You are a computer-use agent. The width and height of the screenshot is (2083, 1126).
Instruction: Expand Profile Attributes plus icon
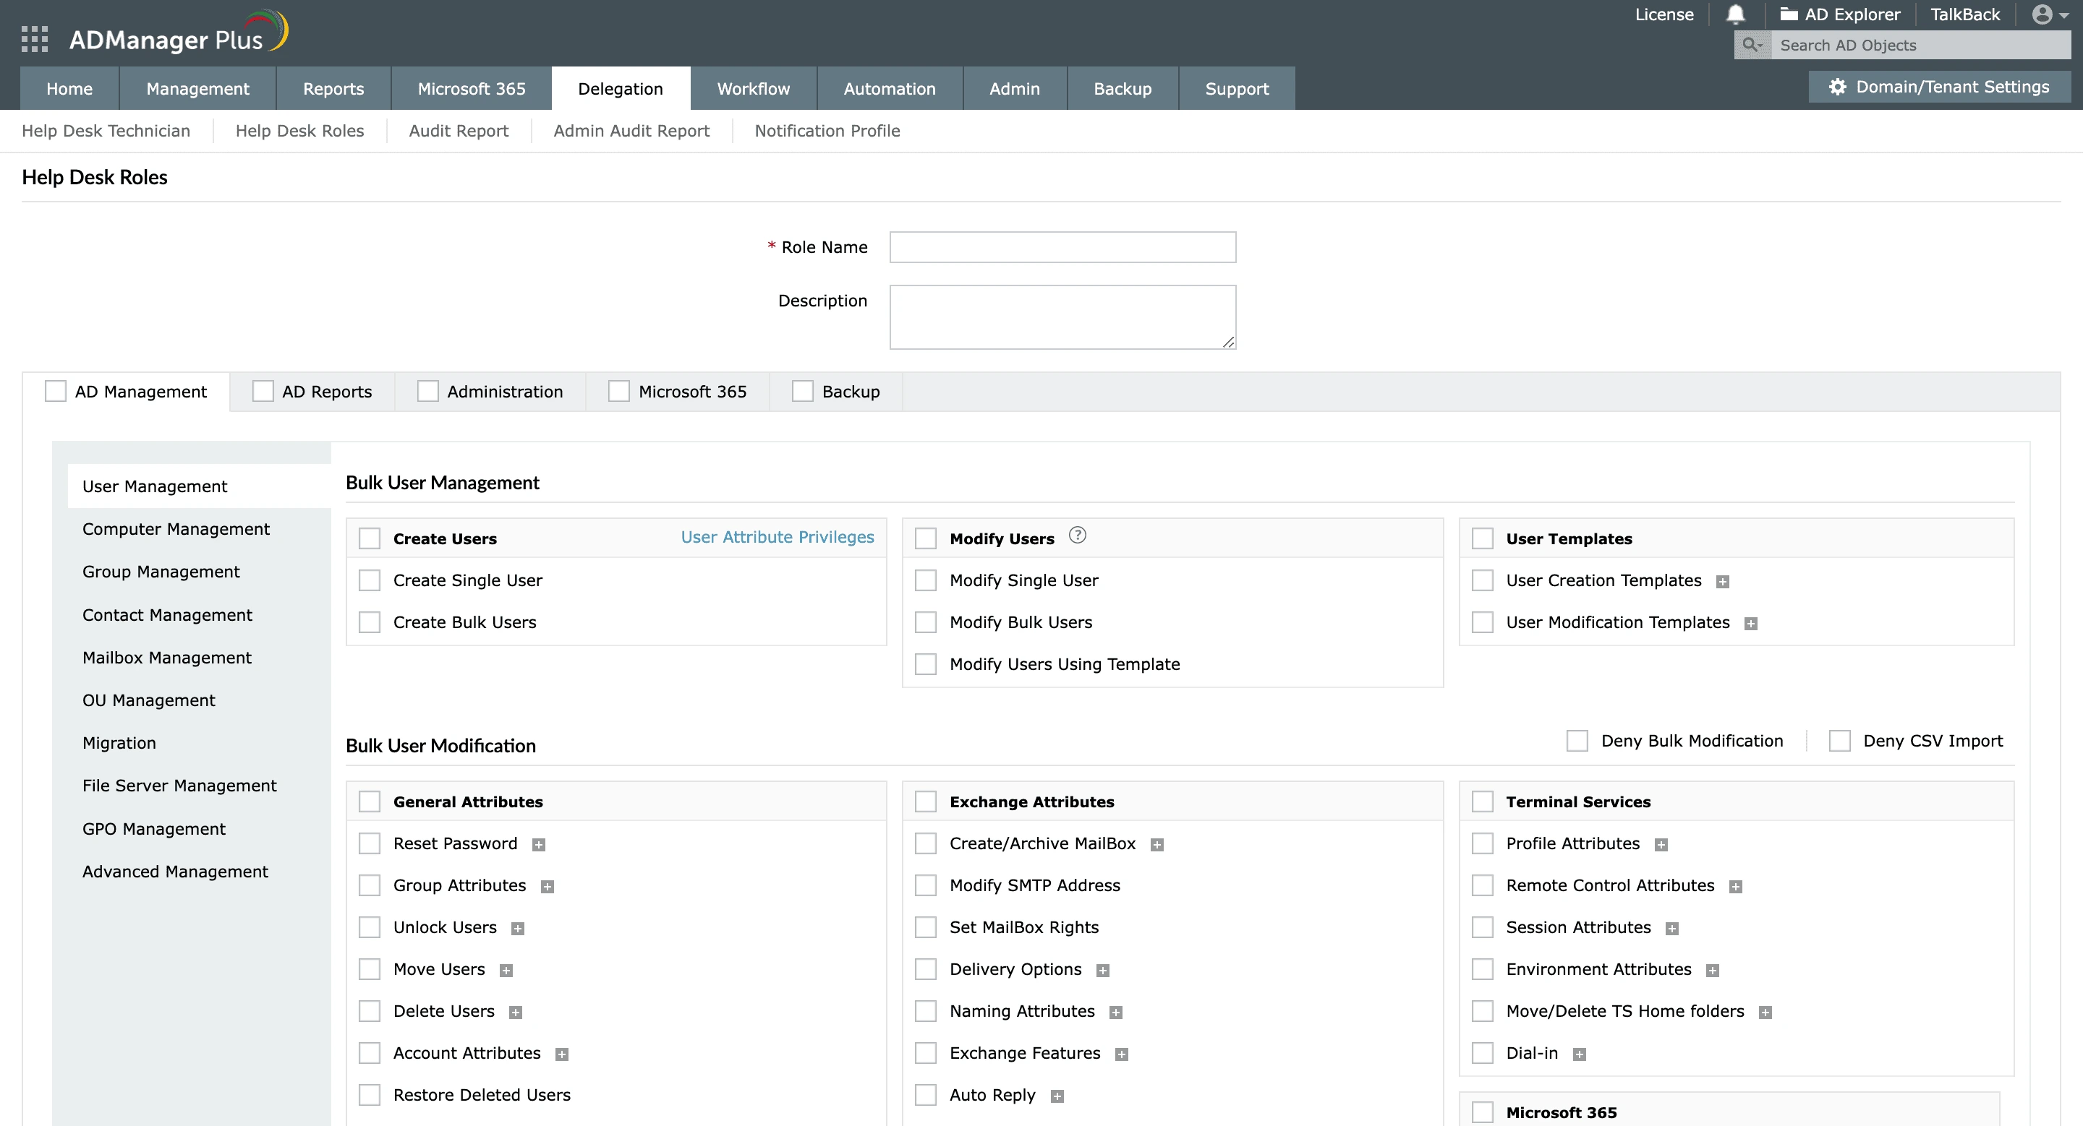pos(1661,845)
